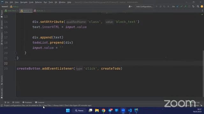Screen dimensions: 204x114
Task: Open Telegram from the taskbar
Action: [110, 111]
